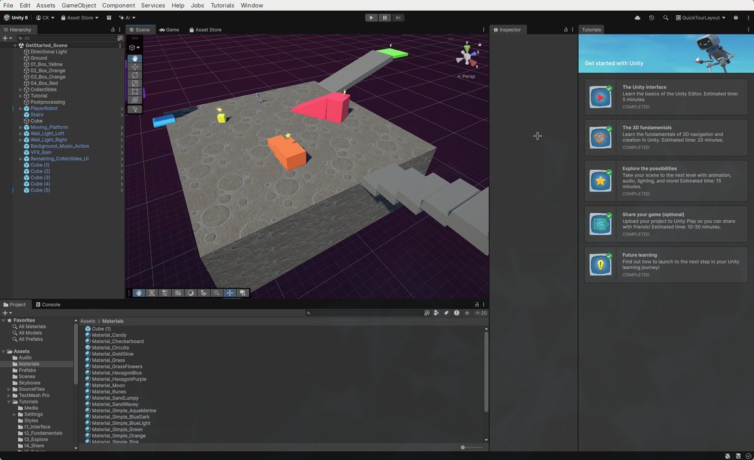Toggle hidden packages visibility eye (20)
754x460 pixels.
click(481, 313)
